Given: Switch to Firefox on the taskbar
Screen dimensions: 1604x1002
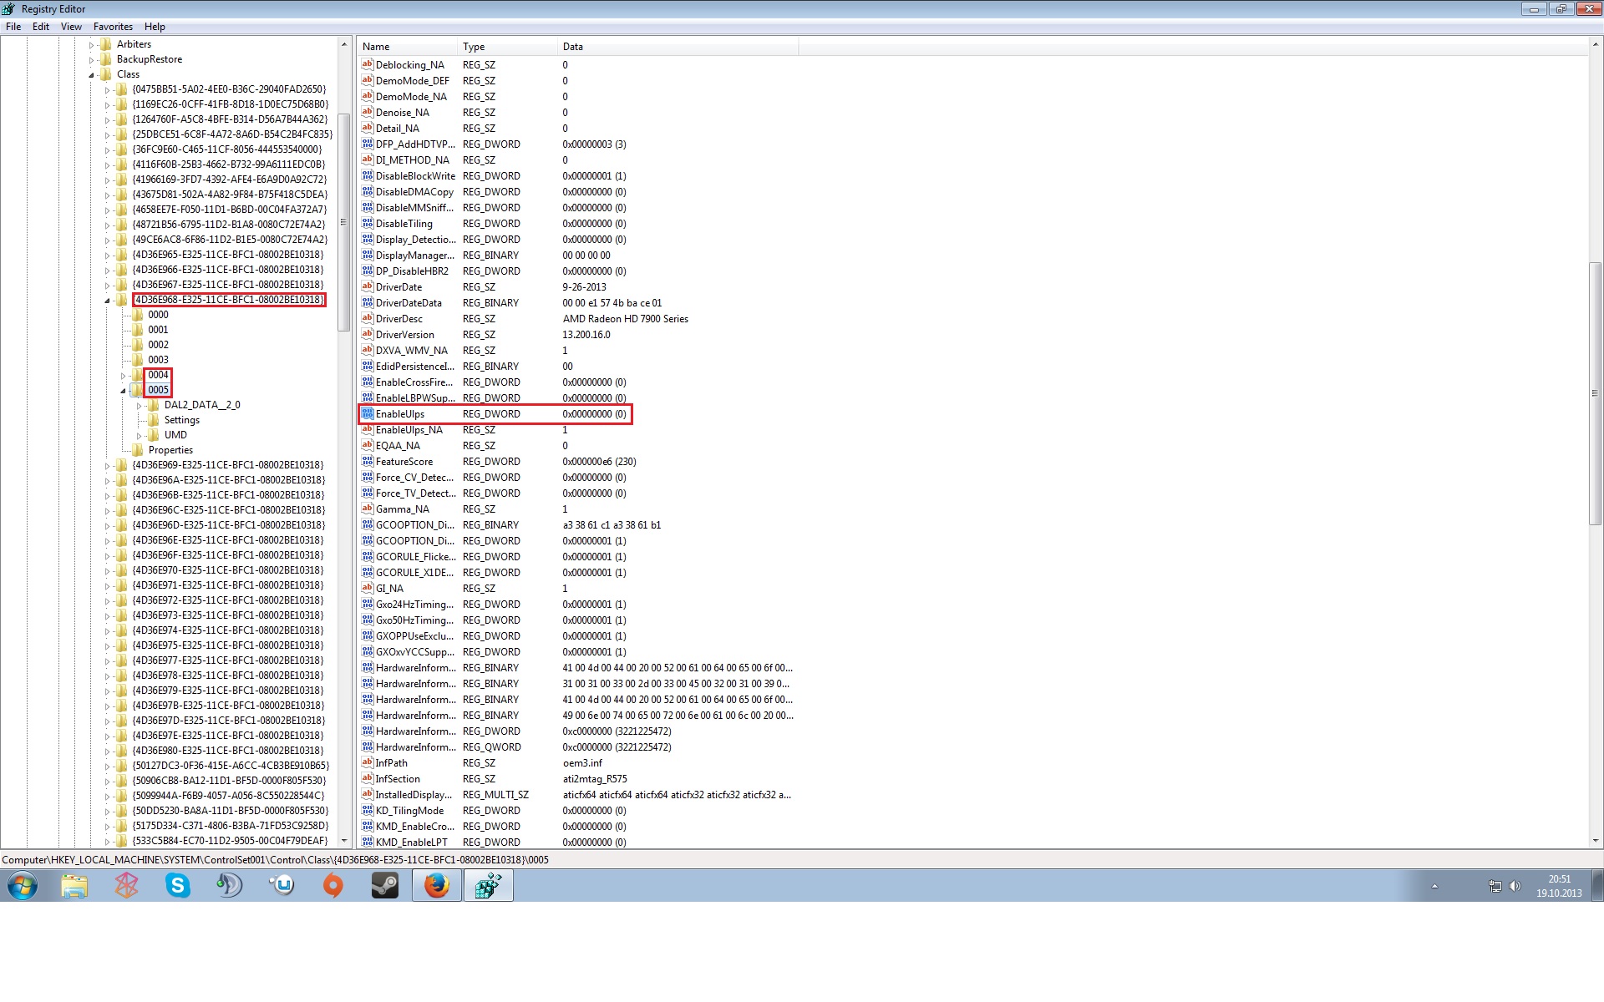Looking at the screenshot, I should pos(436,885).
